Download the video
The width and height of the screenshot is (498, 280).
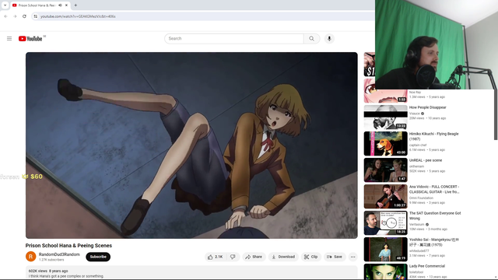[x=283, y=257]
